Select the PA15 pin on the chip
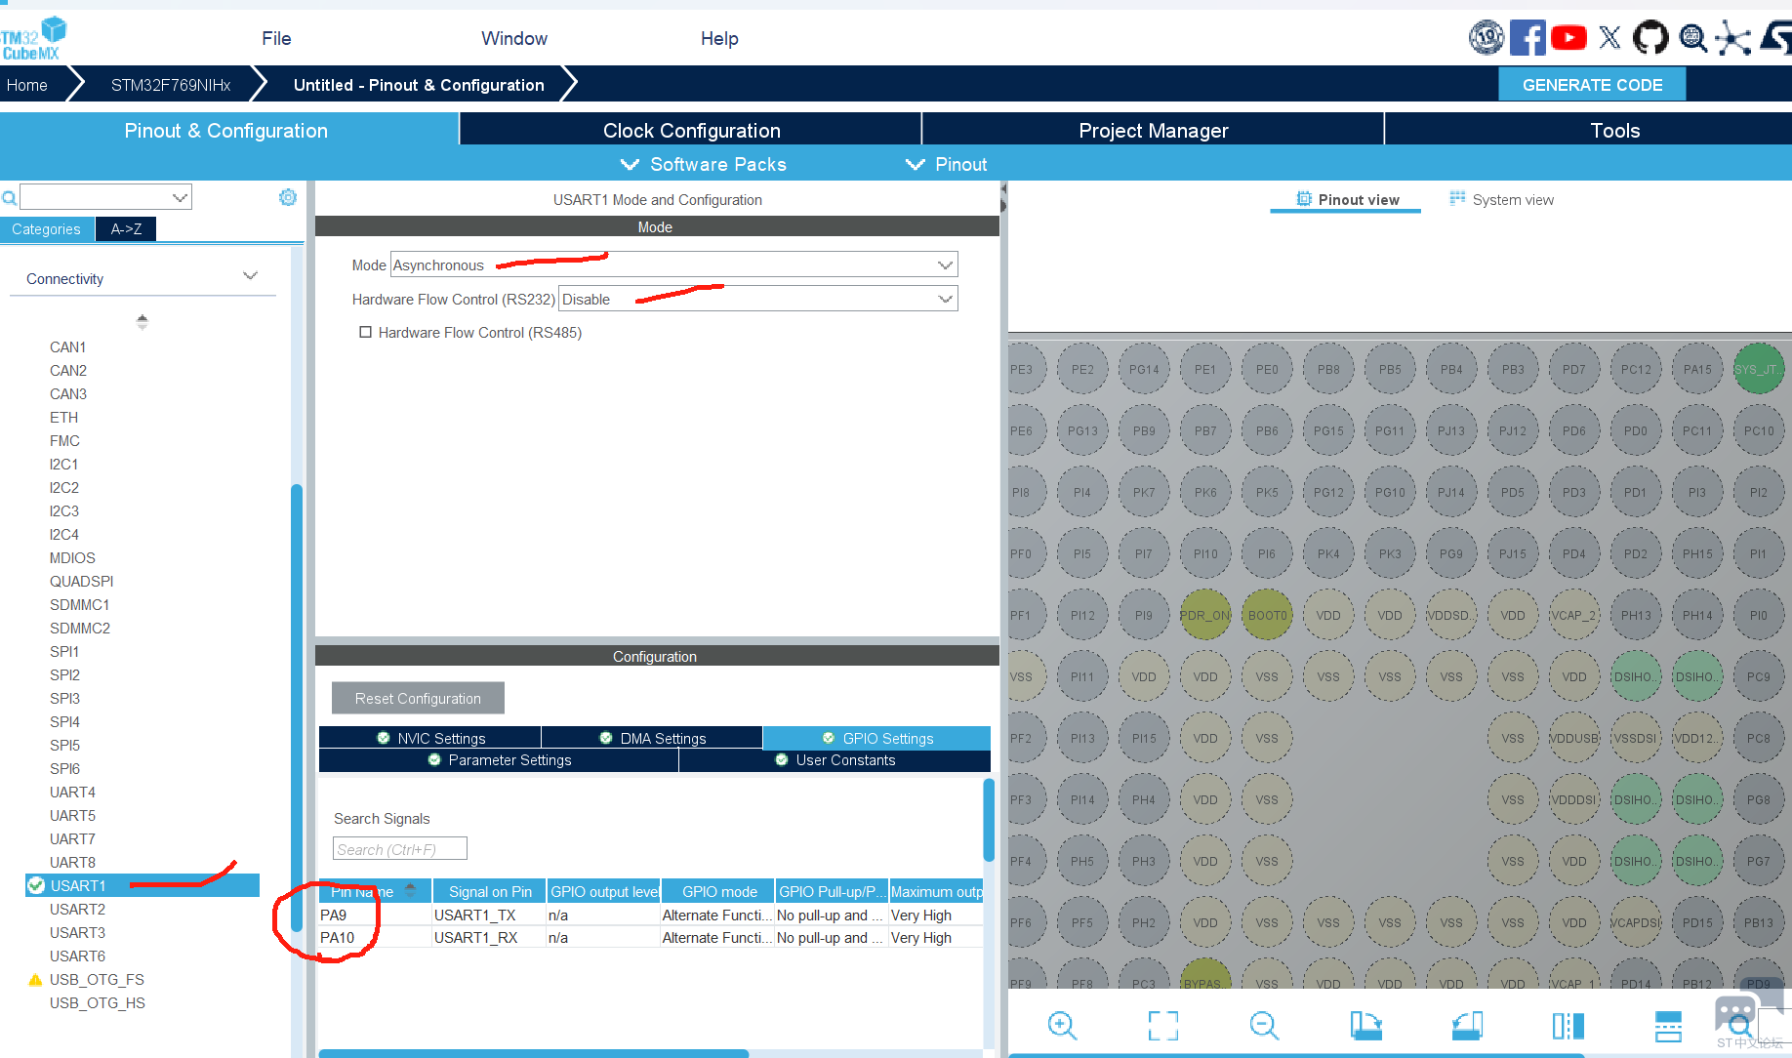 click(x=1697, y=369)
